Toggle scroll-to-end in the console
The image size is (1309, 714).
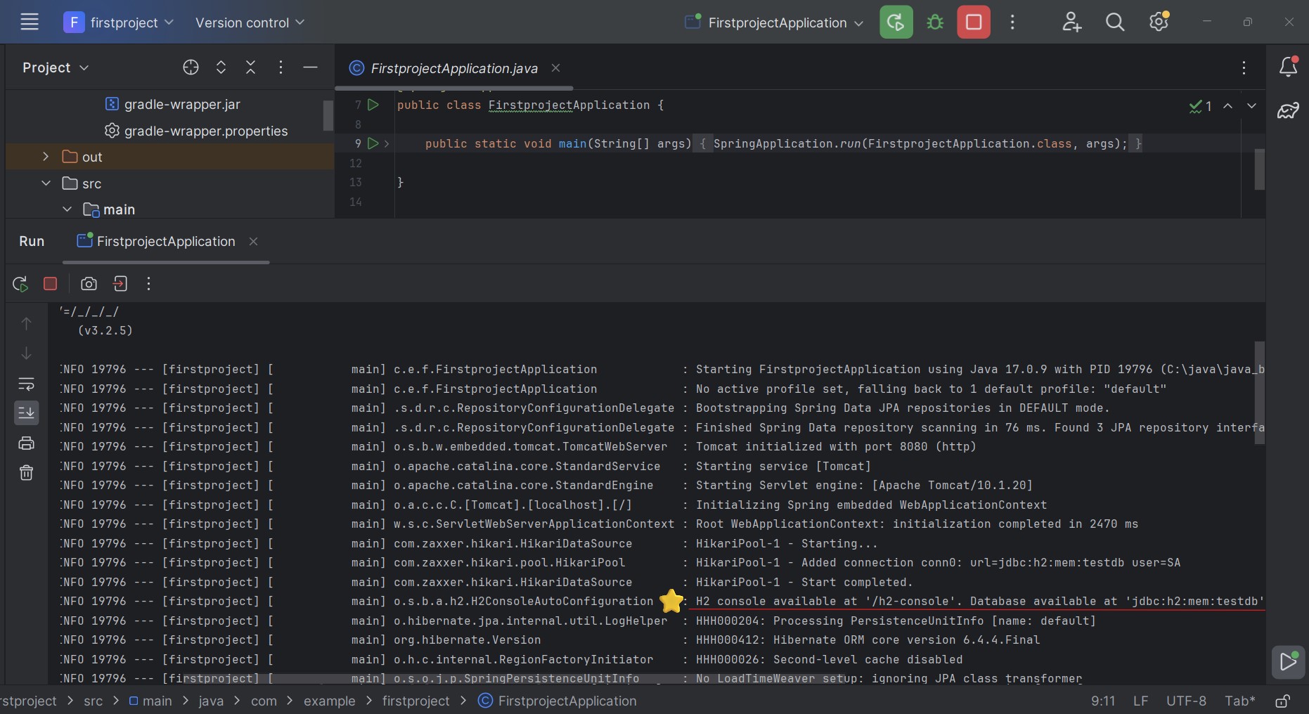26,413
